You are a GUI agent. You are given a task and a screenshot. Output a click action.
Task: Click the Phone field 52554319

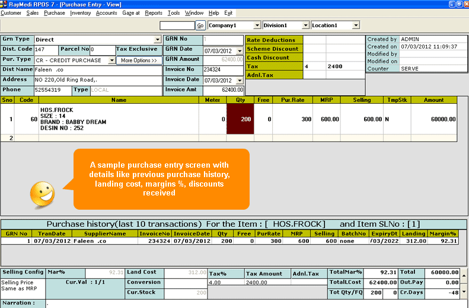tap(53, 90)
